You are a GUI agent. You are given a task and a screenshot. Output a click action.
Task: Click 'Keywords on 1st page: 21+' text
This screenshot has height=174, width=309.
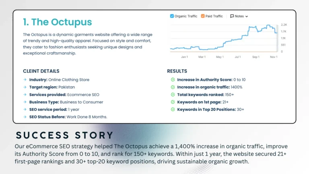point(203,102)
